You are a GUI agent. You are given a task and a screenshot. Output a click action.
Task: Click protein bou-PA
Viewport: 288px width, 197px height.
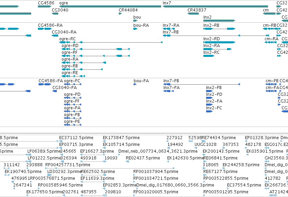pyautogui.click(x=135, y=84)
